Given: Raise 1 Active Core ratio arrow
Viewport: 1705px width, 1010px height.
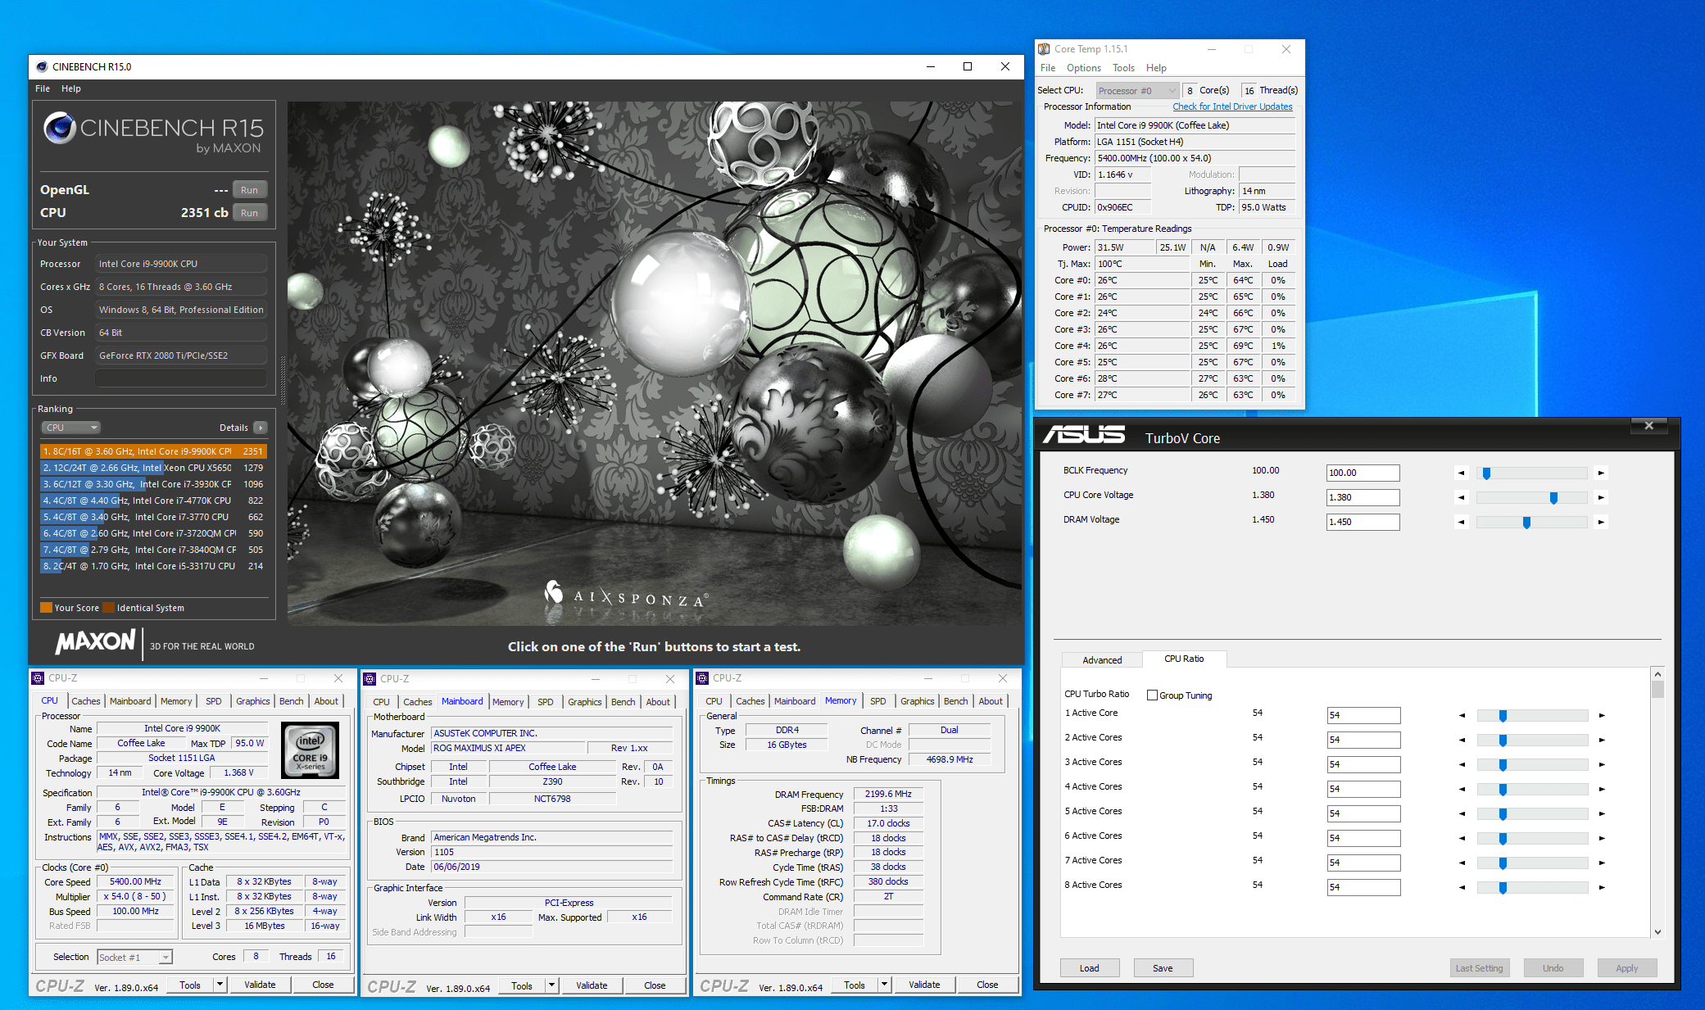Looking at the screenshot, I should click(x=1602, y=715).
